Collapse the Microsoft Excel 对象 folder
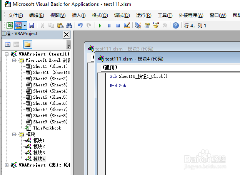The width and height of the screenshot is (240, 175). coord(14,60)
